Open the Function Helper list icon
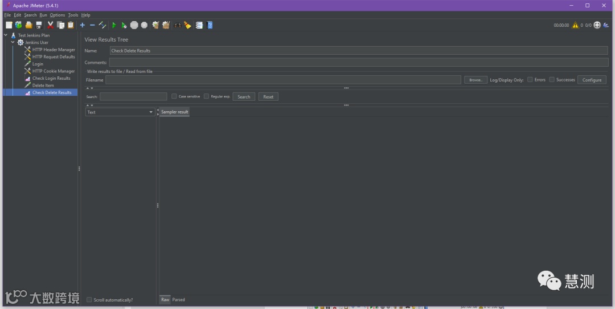The width and height of the screenshot is (615, 309). (199, 25)
